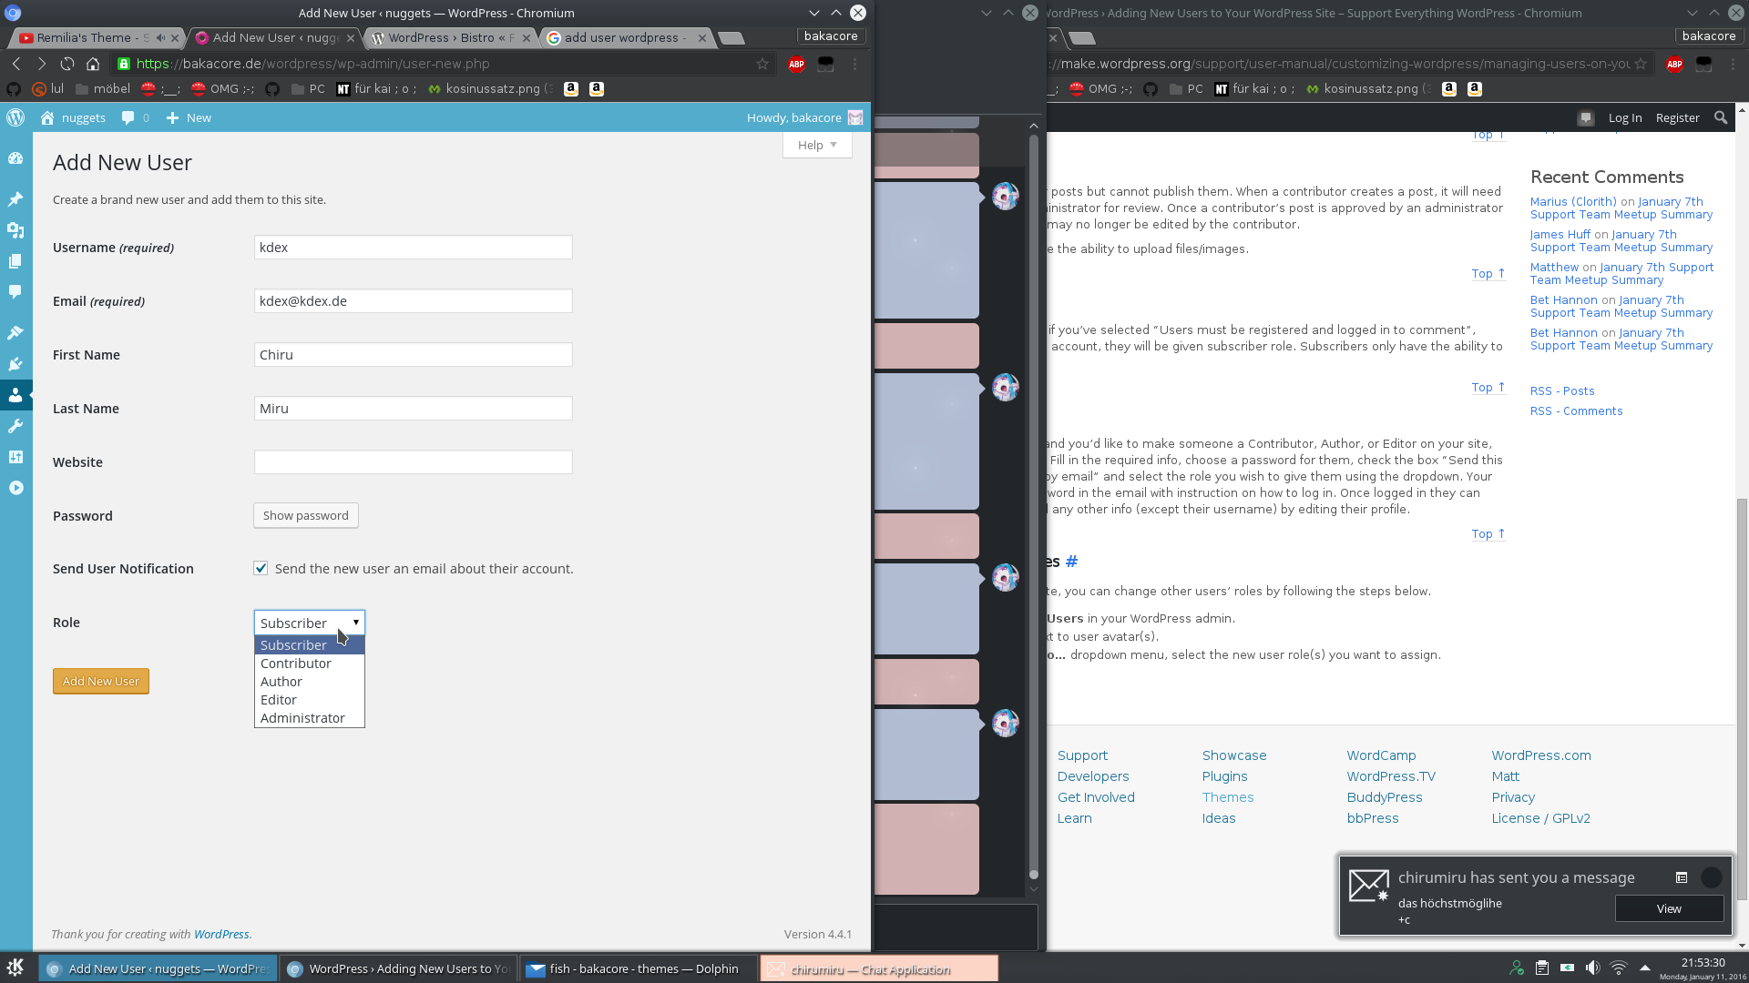Open the Appearance paintbrush menu in sidebar

[x=15, y=332]
